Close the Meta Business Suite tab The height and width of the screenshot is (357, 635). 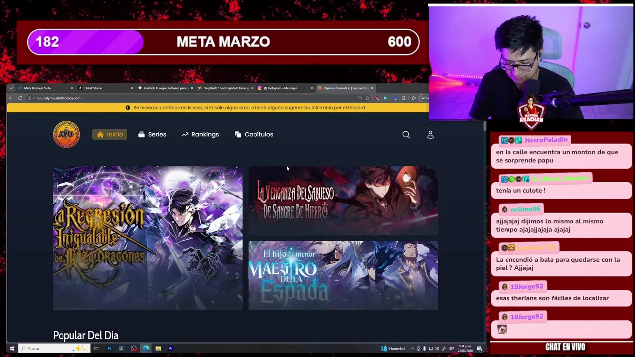click(x=72, y=88)
